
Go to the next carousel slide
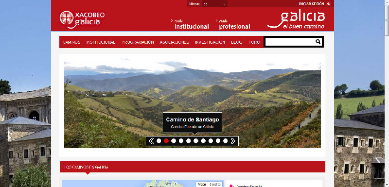tap(233, 141)
